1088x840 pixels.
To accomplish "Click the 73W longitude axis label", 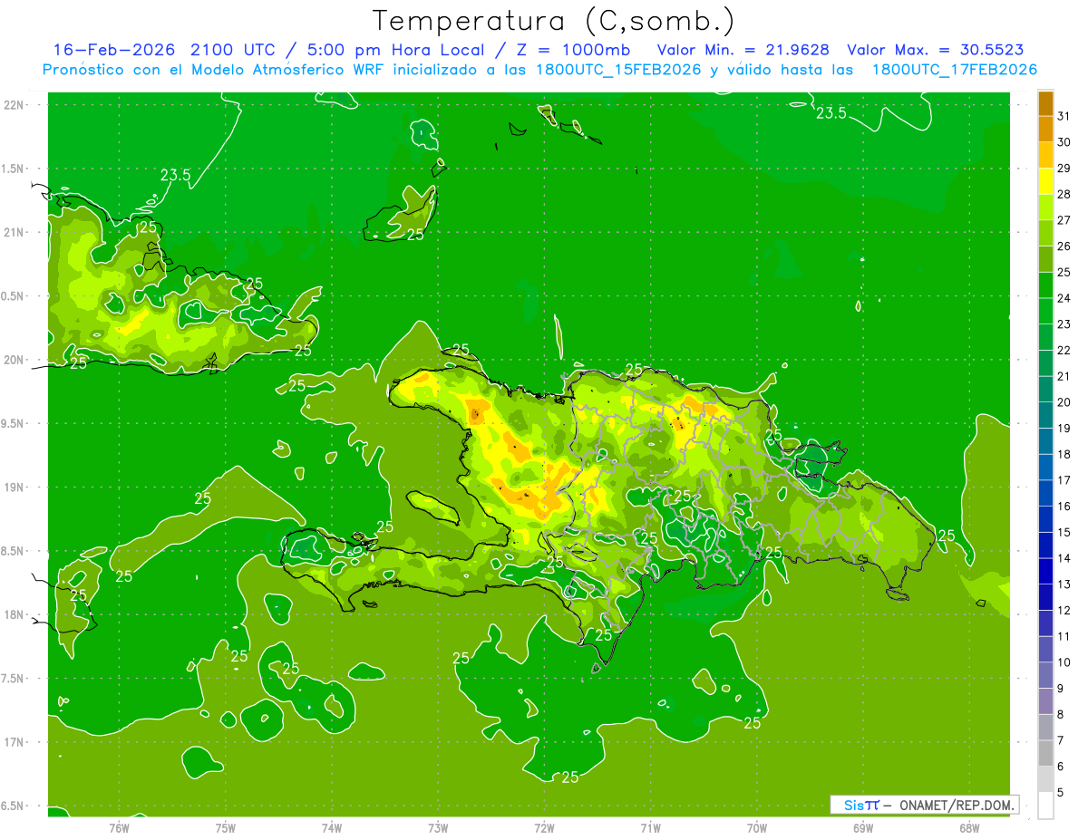I will click(x=438, y=827).
